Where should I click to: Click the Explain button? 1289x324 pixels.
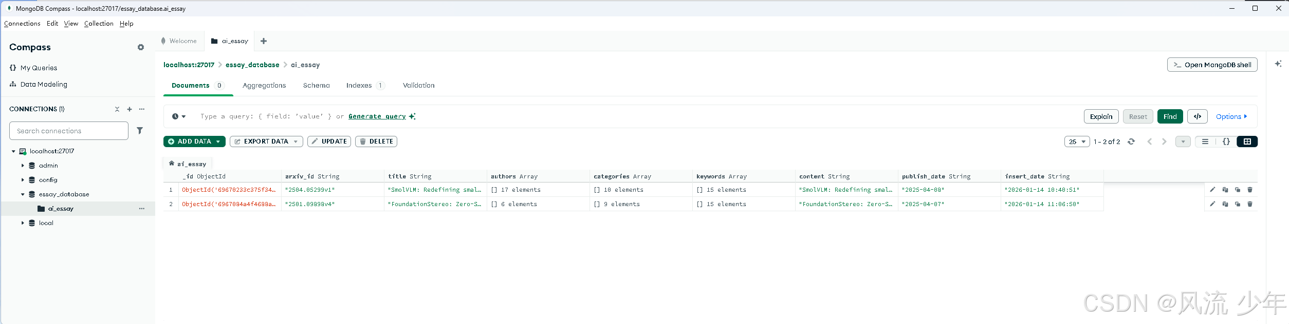[1101, 116]
